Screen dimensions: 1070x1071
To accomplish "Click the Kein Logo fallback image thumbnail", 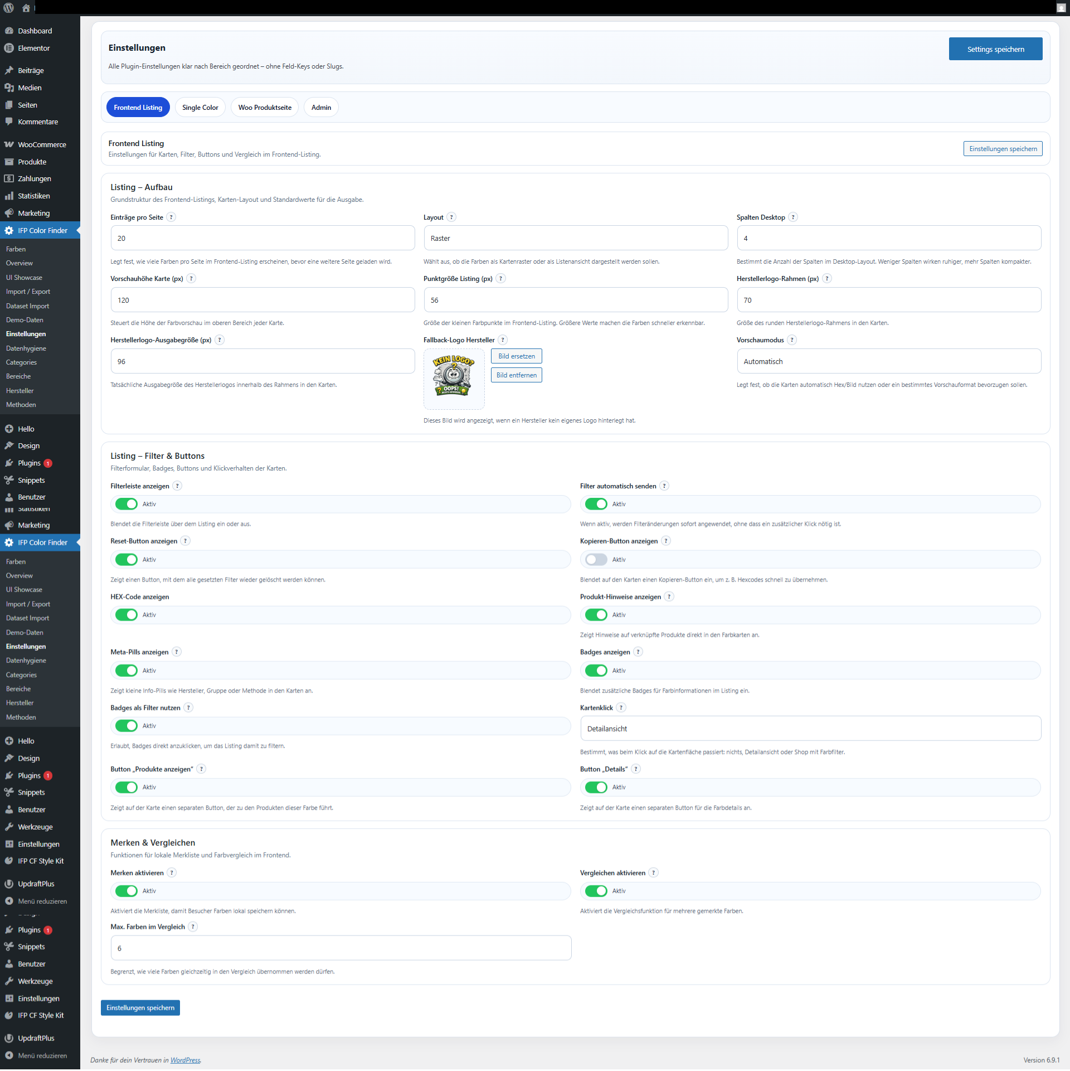I will pos(454,376).
